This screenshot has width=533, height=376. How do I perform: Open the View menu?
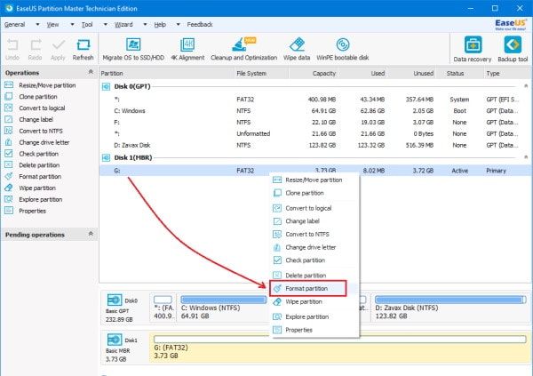[52, 25]
